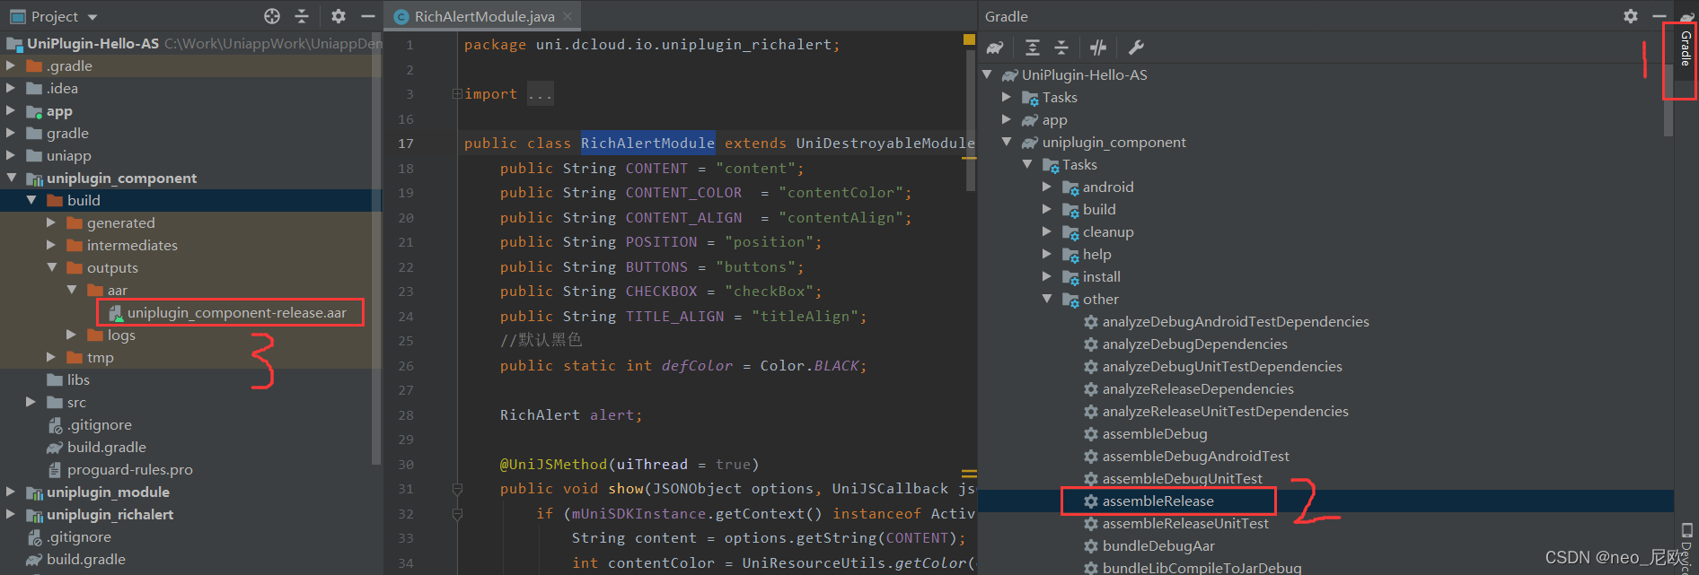This screenshot has width=1699, height=575.
Task: Open the Gradle panel gear options
Action: coord(1631,16)
